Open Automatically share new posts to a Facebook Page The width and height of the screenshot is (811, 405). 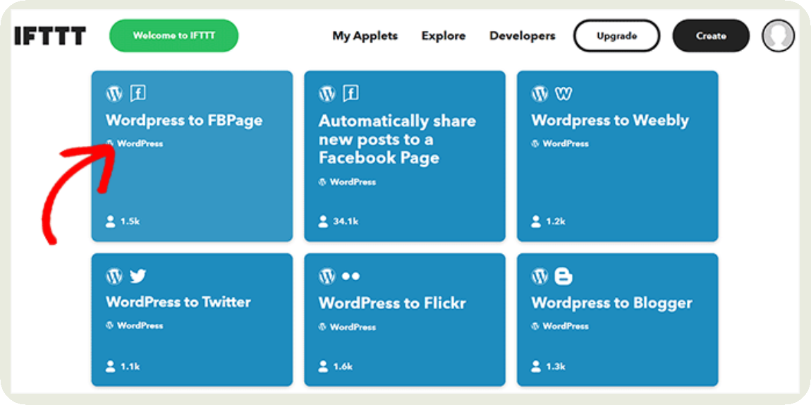click(397, 139)
